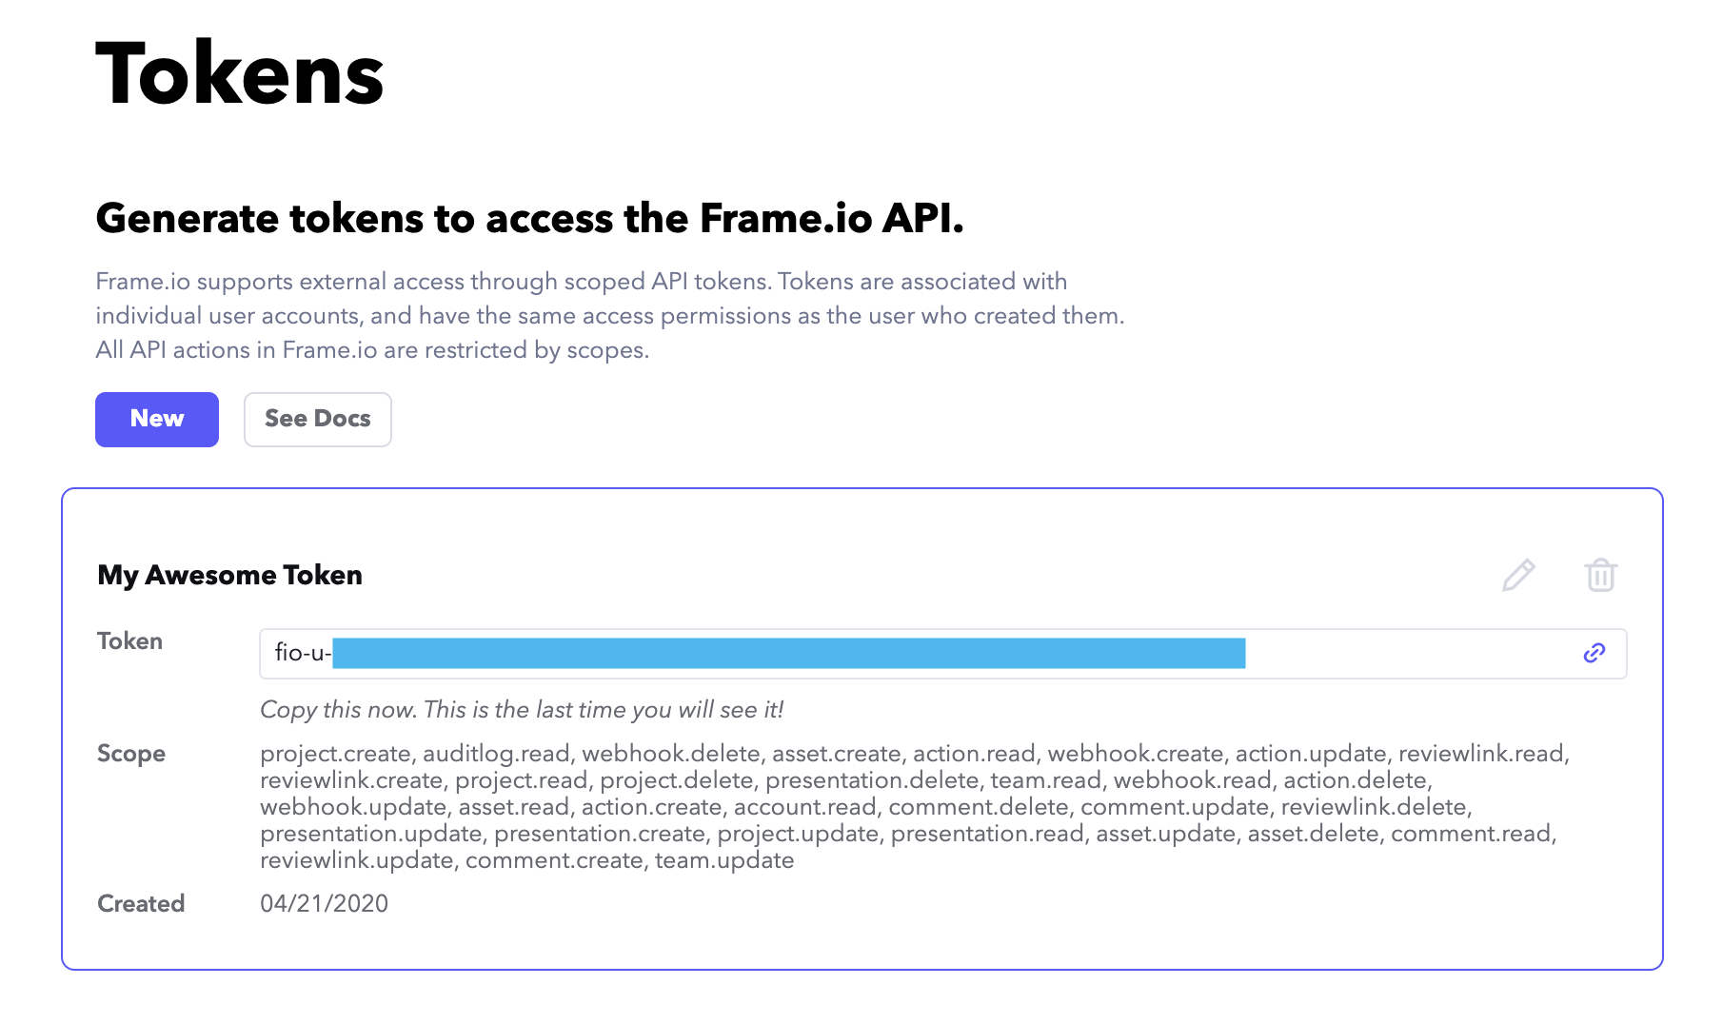This screenshot has height=1024, width=1723.
Task: Select the created date 04/21/2020
Action: (325, 904)
